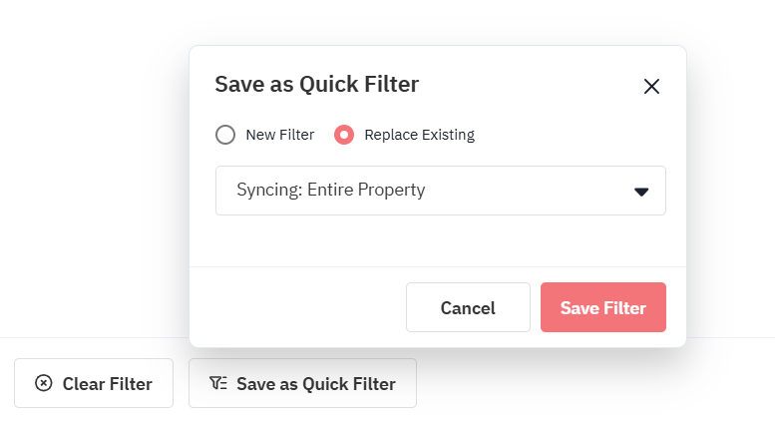Screen dimensions: 775x421
Task: Click the white Cancel button in dialog footer
Action: (468, 307)
